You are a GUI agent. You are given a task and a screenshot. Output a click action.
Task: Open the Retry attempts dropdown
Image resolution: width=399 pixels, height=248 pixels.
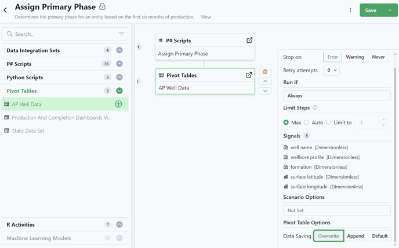tap(331, 71)
